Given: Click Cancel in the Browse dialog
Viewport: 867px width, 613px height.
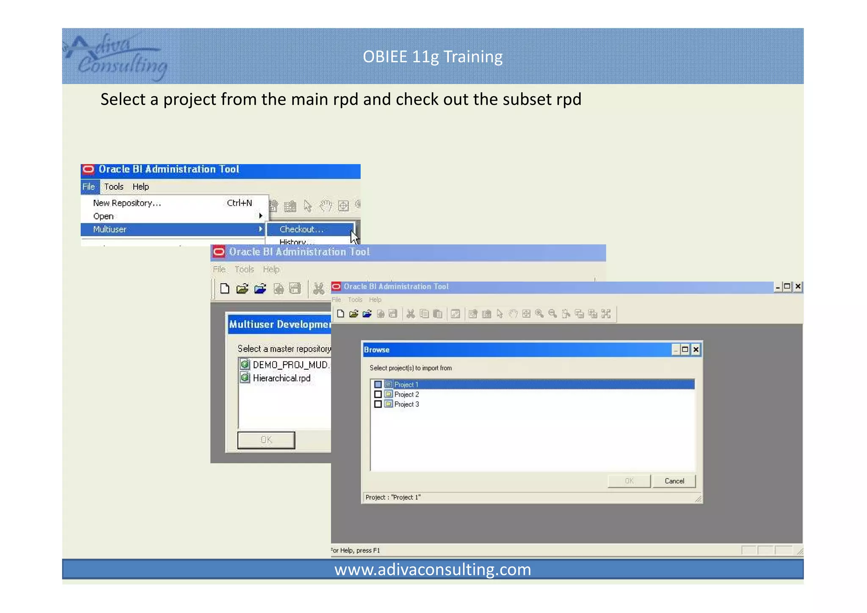Looking at the screenshot, I should tap(674, 481).
